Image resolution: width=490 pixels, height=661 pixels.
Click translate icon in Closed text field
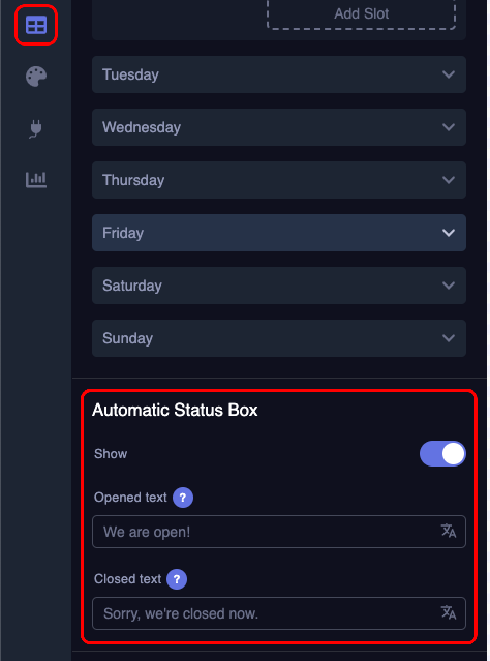[x=448, y=613]
